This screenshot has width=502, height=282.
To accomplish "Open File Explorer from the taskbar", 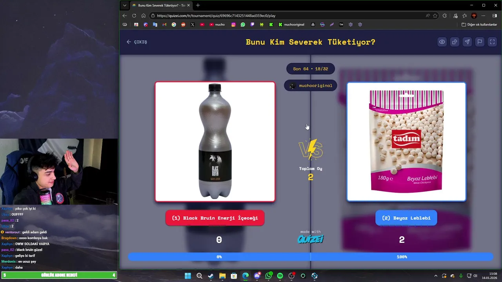I will (222, 276).
